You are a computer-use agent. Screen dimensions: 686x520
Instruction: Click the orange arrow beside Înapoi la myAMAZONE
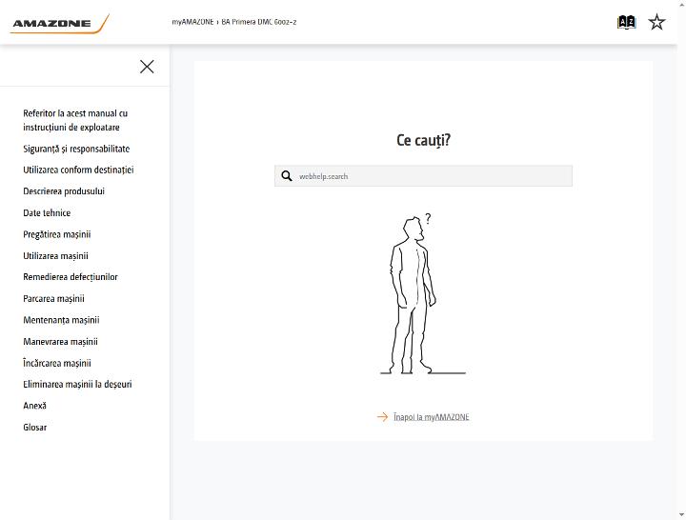(382, 417)
